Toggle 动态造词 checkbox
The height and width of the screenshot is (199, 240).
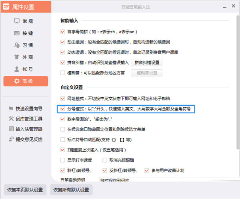point(63,52)
